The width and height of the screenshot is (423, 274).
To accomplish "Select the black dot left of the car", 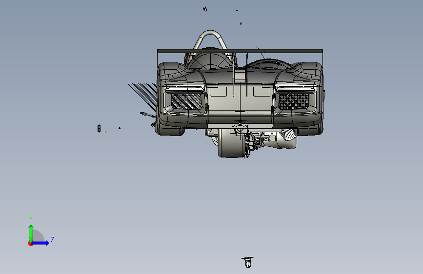I will tap(120, 128).
